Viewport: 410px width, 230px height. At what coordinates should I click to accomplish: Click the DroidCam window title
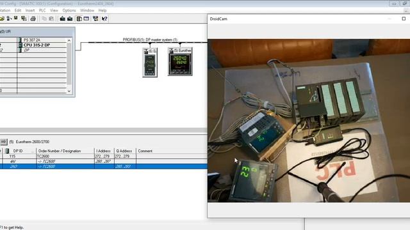(218, 19)
